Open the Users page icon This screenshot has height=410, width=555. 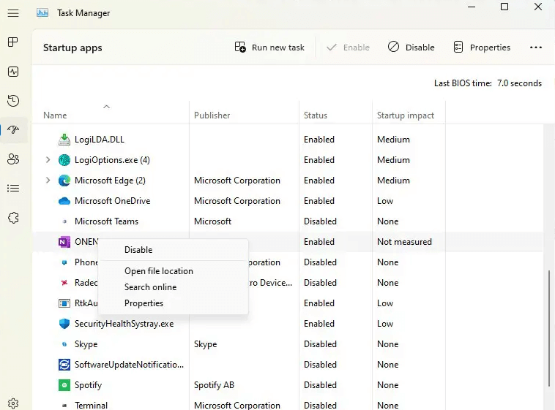pos(12,159)
